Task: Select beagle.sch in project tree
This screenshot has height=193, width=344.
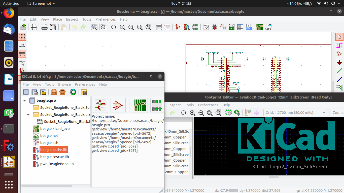Action: [x=49, y=143]
